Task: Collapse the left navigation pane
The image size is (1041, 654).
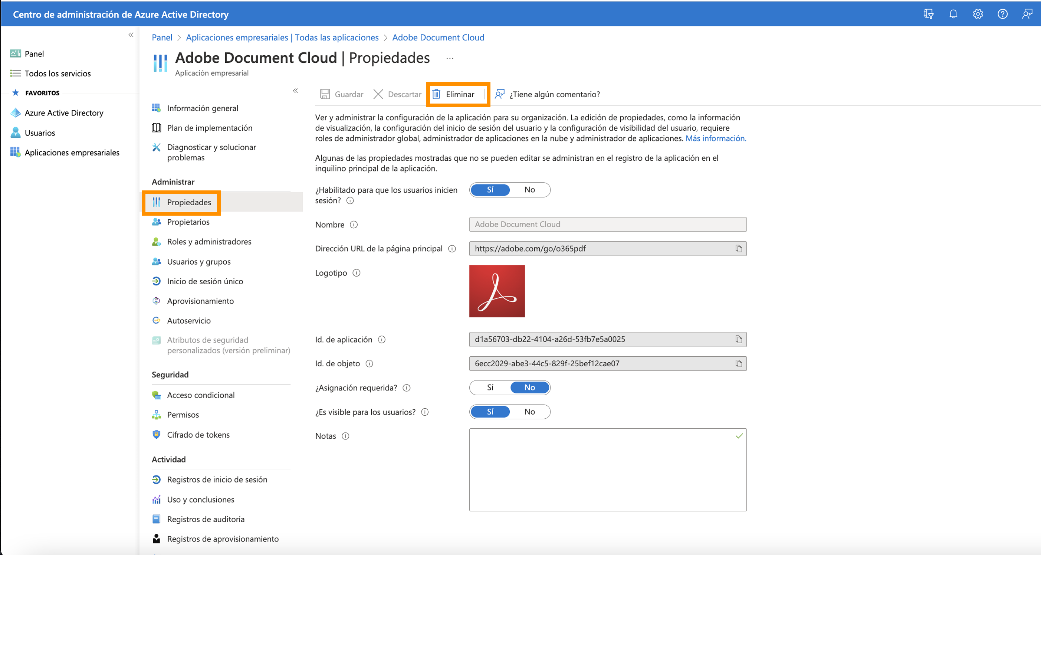Action: tap(131, 35)
